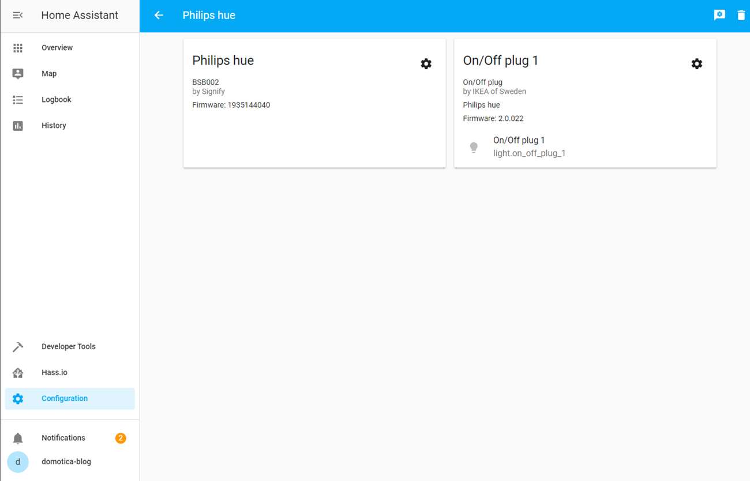Click the lightbulb icon for On/Off plug 1
Image resolution: width=750 pixels, height=481 pixels.
[x=474, y=147]
